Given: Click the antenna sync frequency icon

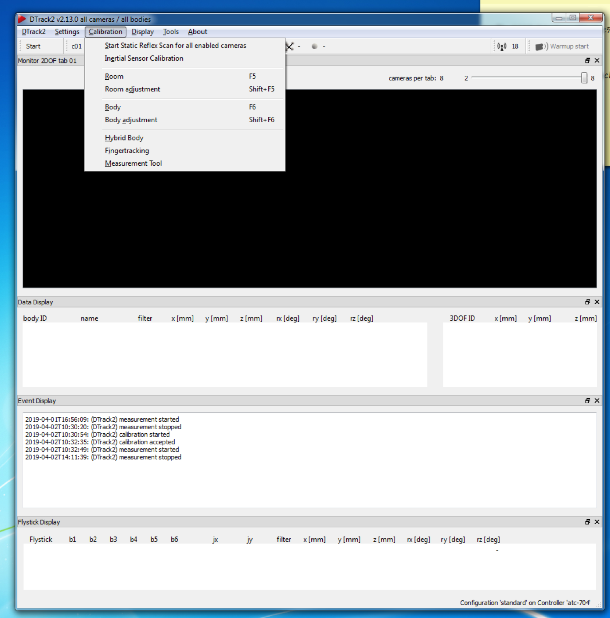Looking at the screenshot, I should tap(502, 47).
